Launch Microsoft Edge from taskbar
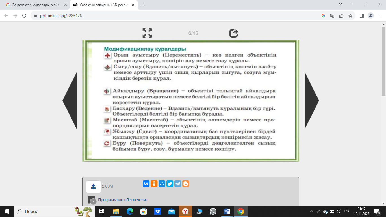Viewport: 386px width, 217px height. point(130,211)
